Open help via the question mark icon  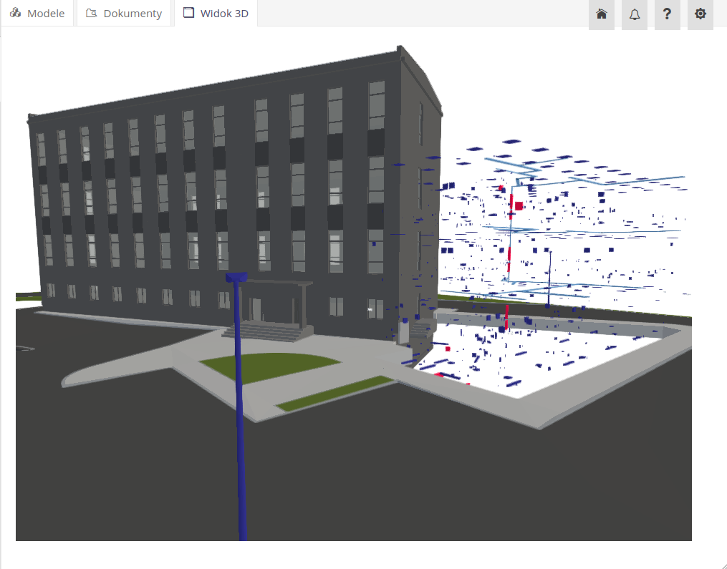(667, 14)
